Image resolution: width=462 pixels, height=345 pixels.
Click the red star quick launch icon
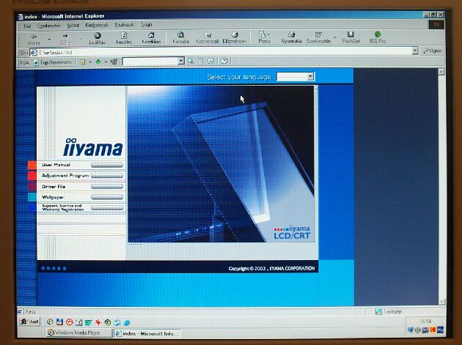point(98,322)
